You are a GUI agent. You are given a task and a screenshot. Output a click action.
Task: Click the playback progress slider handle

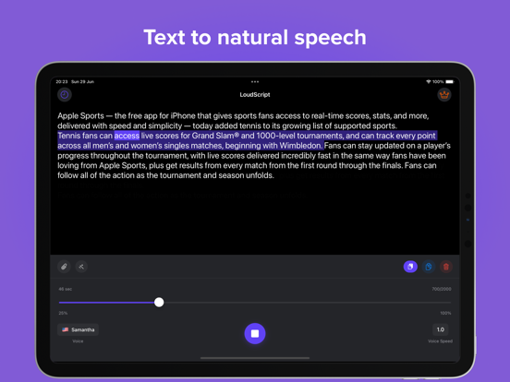tap(159, 302)
